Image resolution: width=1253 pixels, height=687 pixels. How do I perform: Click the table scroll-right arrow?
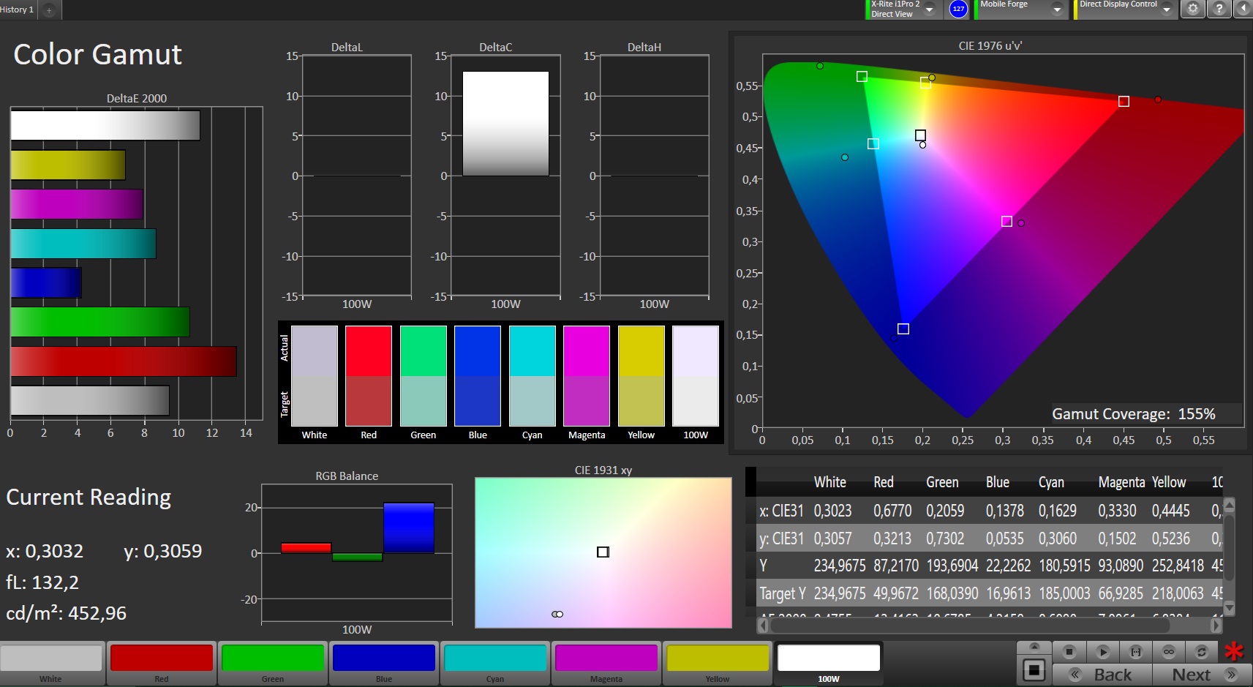coord(1216,626)
